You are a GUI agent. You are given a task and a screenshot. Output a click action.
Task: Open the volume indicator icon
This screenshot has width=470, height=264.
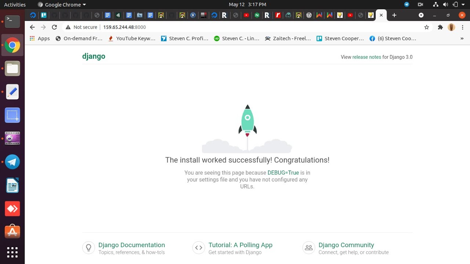coord(445,4)
